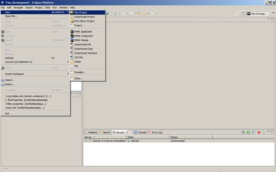Show hidden perspectives chevron
The image size is (276, 172).
tap(273, 13)
